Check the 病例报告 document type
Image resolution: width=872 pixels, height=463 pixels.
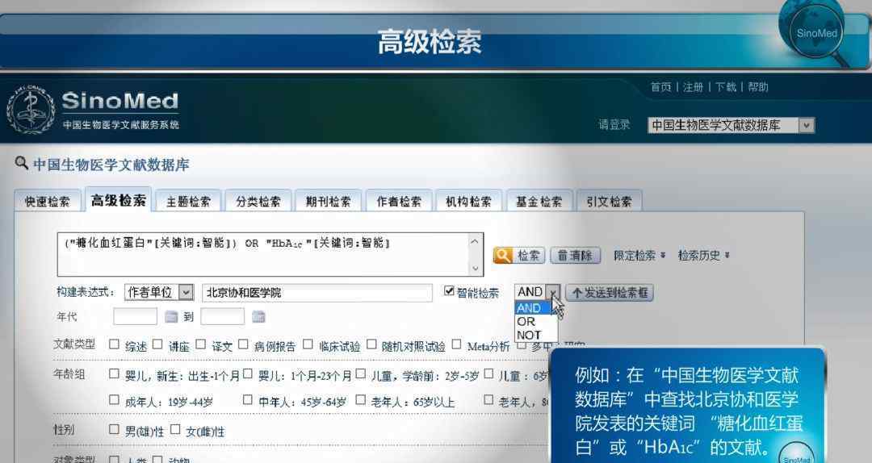pyautogui.click(x=243, y=344)
